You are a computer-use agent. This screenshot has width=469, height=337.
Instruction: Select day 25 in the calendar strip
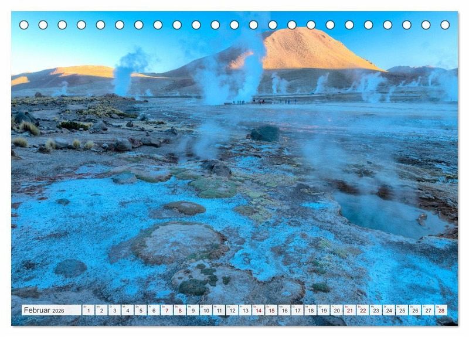402,310
